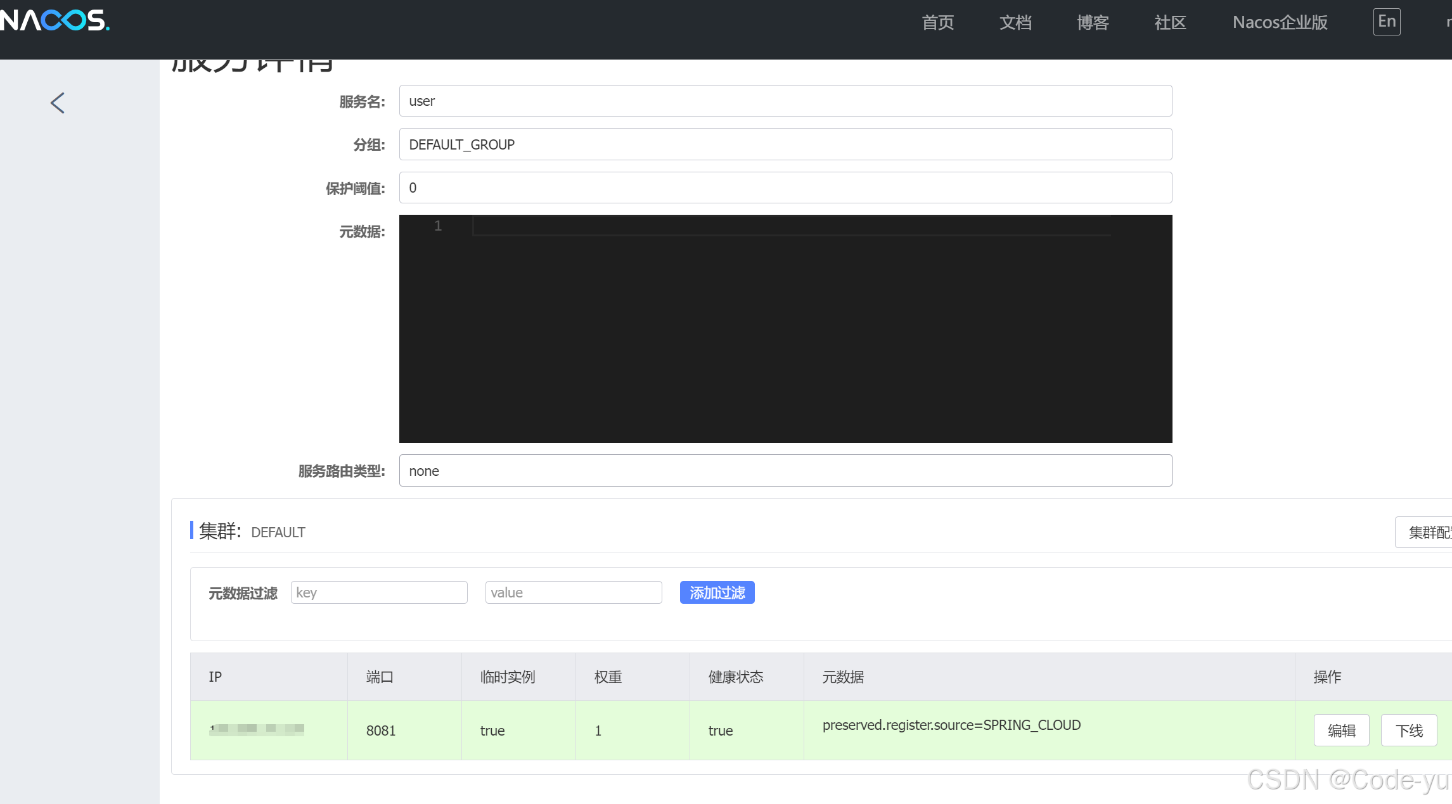Open the 首页 nav item
Screen dimensions: 1452x804
pyautogui.click(x=937, y=22)
